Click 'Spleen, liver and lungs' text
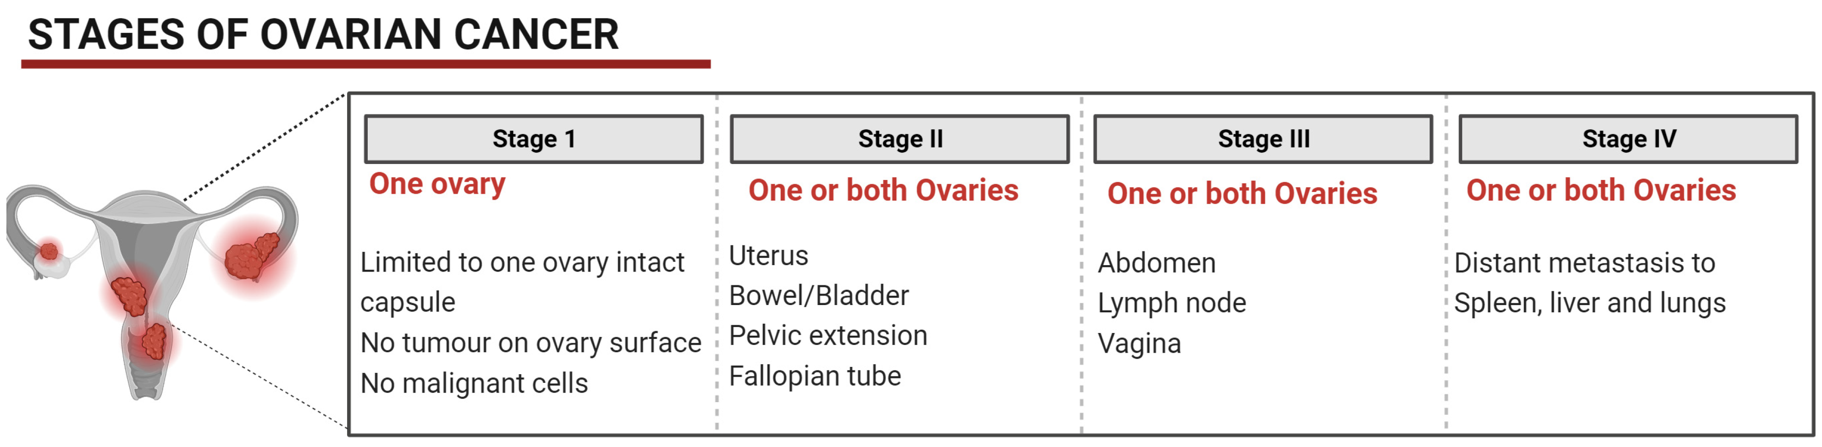The image size is (1822, 447). pyautogui.click(x=1589, y=303)
